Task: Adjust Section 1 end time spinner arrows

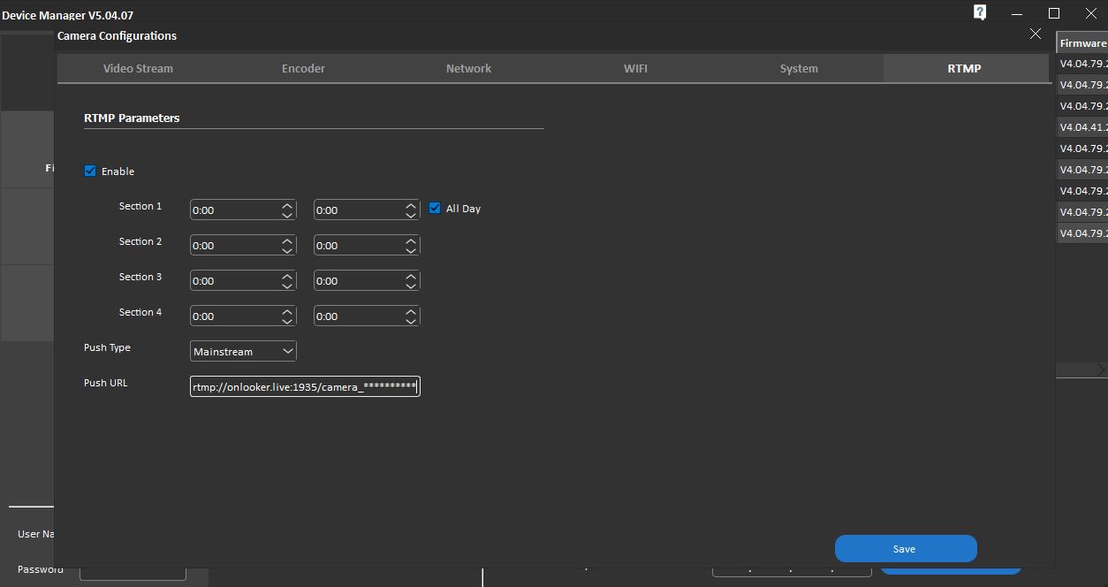Action: pos(411,210)
